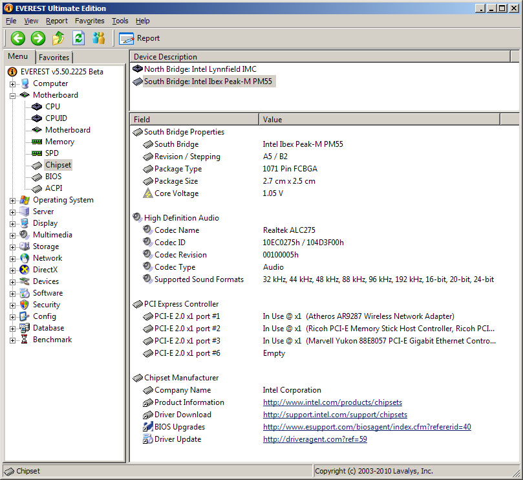The height and width of the screenshot is (480, 523).
Task: Click the BIOS chip icon in the tree
Action: click(37, 177)
